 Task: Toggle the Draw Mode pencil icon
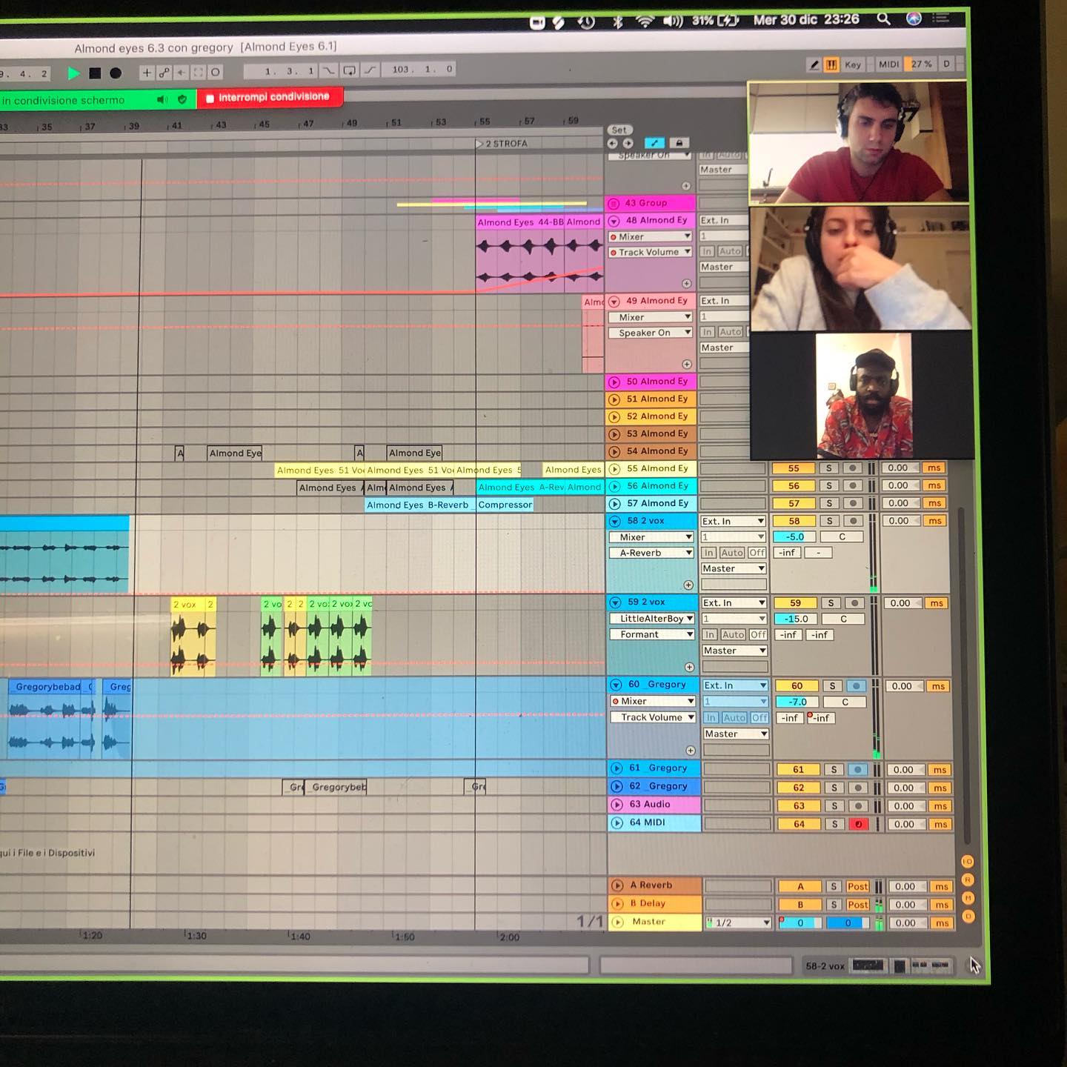pos(814,64)
